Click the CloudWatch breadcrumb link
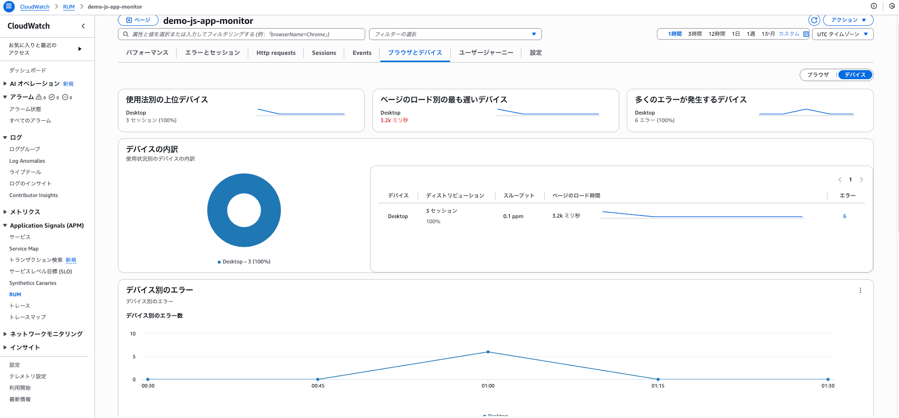Image resolution: width=899 pixels, height=418 pixels. (34, 7)
